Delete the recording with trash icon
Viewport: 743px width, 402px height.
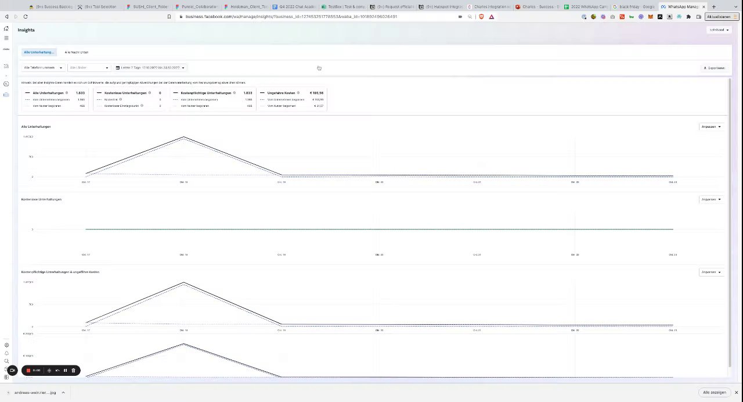(x=73, y=371)
